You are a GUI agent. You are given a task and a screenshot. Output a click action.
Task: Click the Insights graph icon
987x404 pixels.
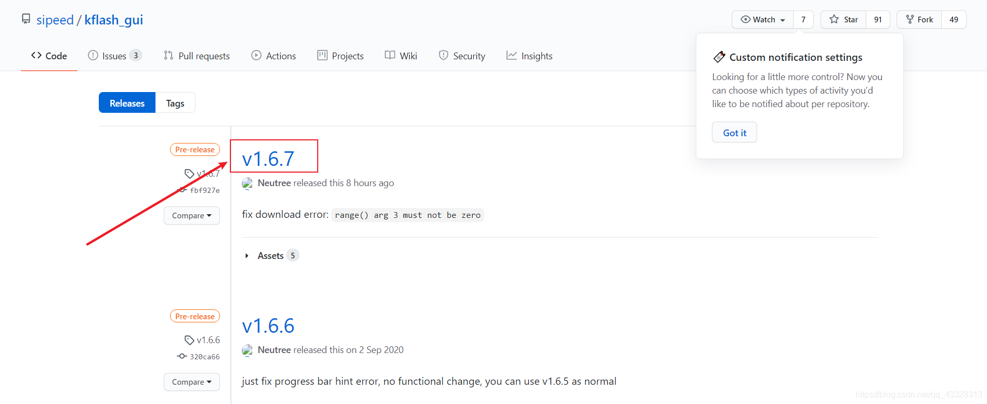tap(512, 55)
